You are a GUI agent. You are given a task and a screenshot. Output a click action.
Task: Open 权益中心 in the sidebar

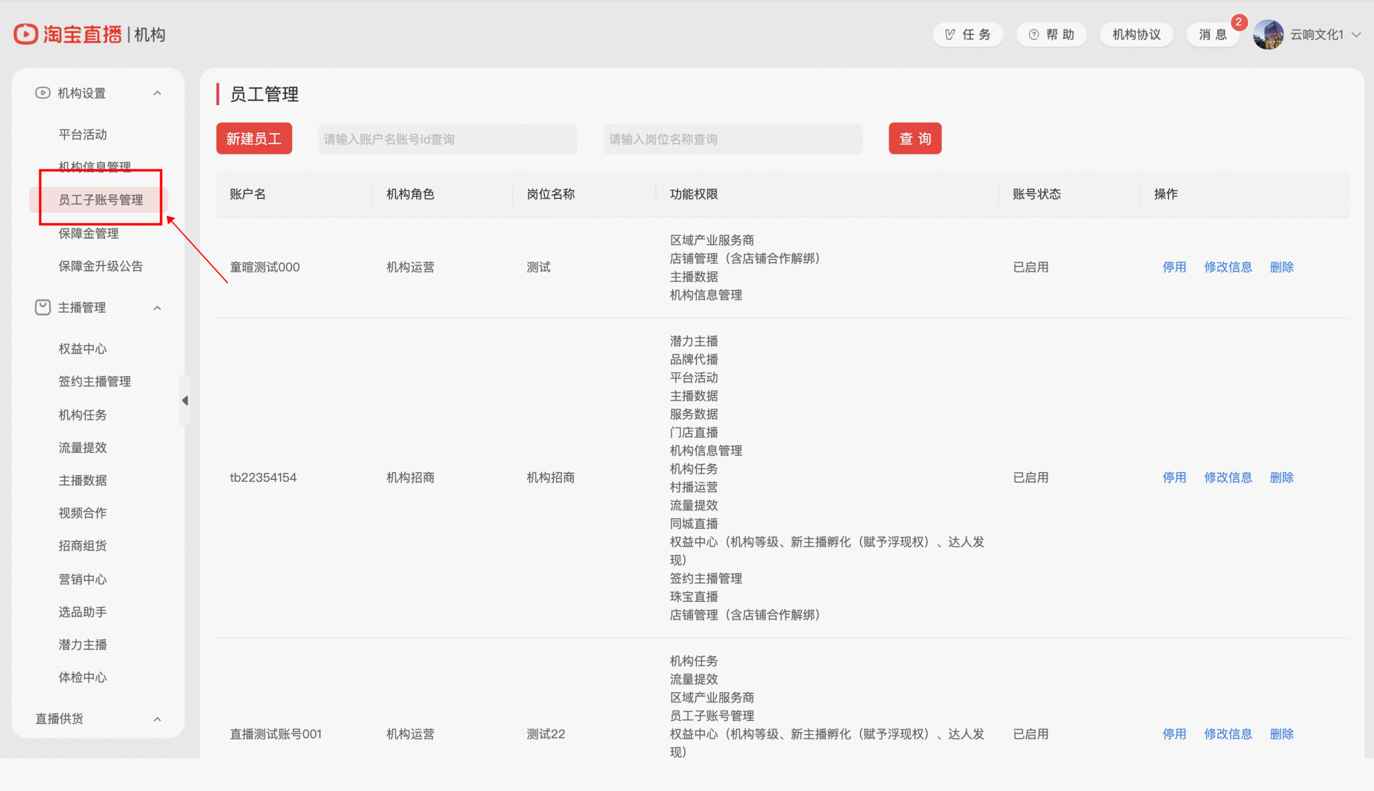click(83, 349)
